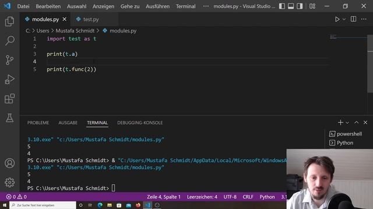Change line ending CRLF
This screenshot has width=373, height=209.
click(248, 197)
